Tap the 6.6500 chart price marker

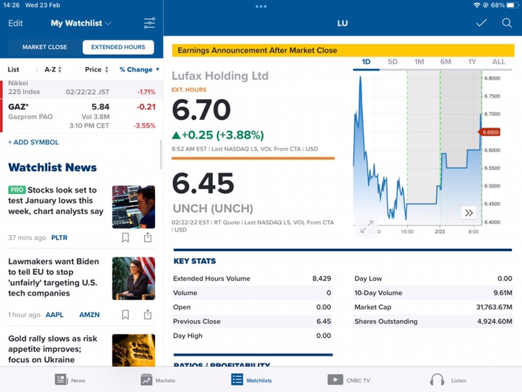tap(490, 132)
